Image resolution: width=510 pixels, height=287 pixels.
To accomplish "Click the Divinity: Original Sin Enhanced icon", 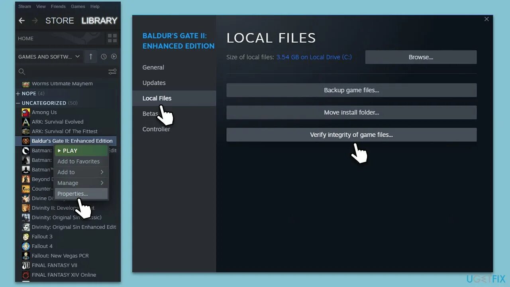I will 26,227.
